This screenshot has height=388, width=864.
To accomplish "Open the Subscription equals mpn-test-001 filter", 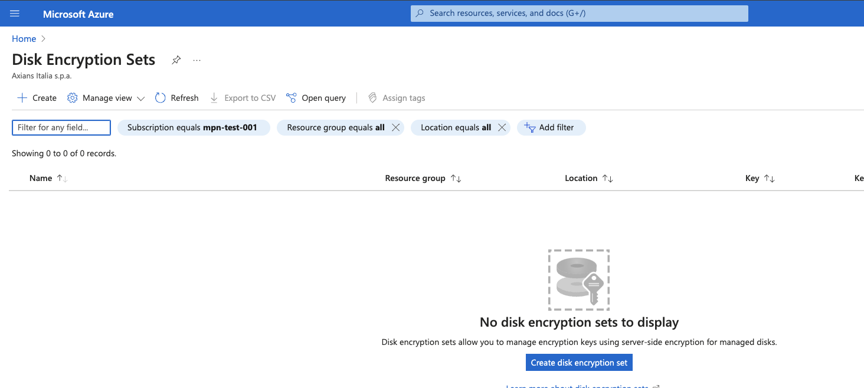I will click(x=193, y=127).
